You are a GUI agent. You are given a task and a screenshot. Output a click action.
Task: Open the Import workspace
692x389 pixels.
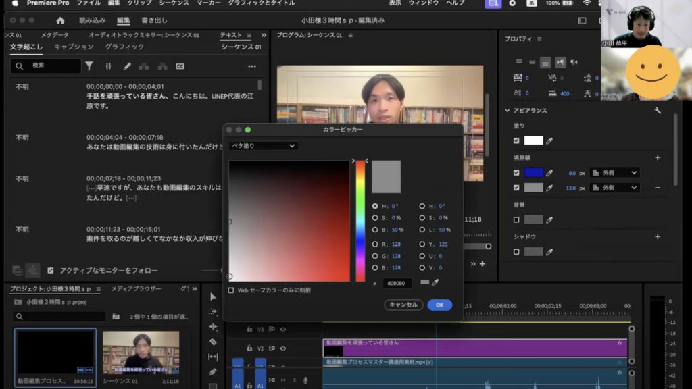92,20
